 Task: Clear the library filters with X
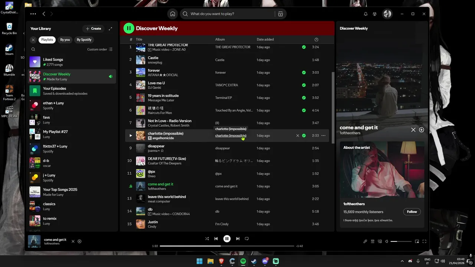coord(33,40)
